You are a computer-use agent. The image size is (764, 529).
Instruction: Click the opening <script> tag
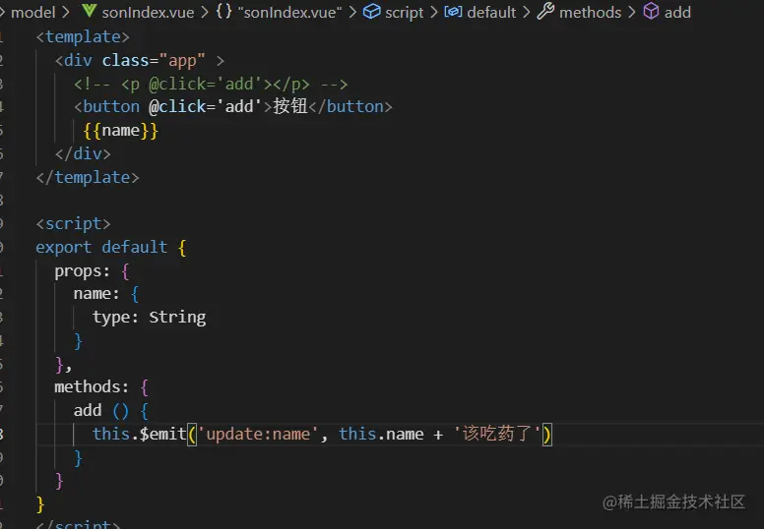[x=73, y=224]
